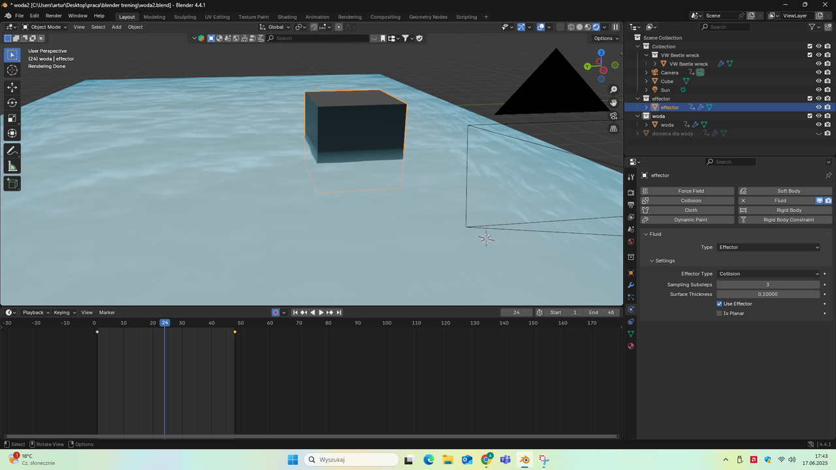This screenshot has width=836, height=470.
Task: Collapse the Fluid panel
Action: [x=646, y=234]
